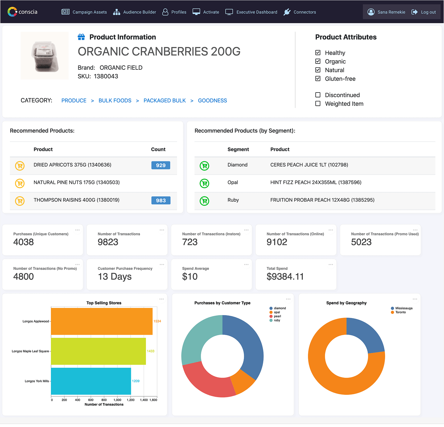
Task: Open options menu on Customer Purchase Frequency card
Action: click(162, 264)
